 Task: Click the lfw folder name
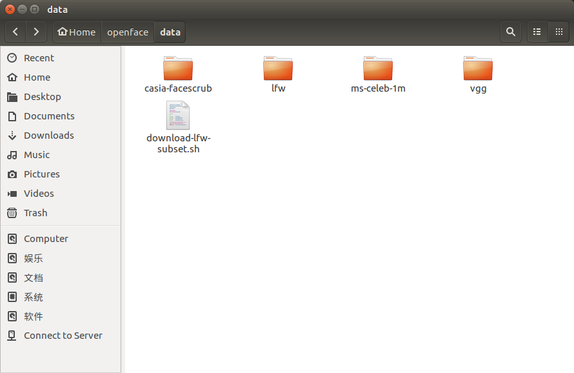click(x=278, y=88)
